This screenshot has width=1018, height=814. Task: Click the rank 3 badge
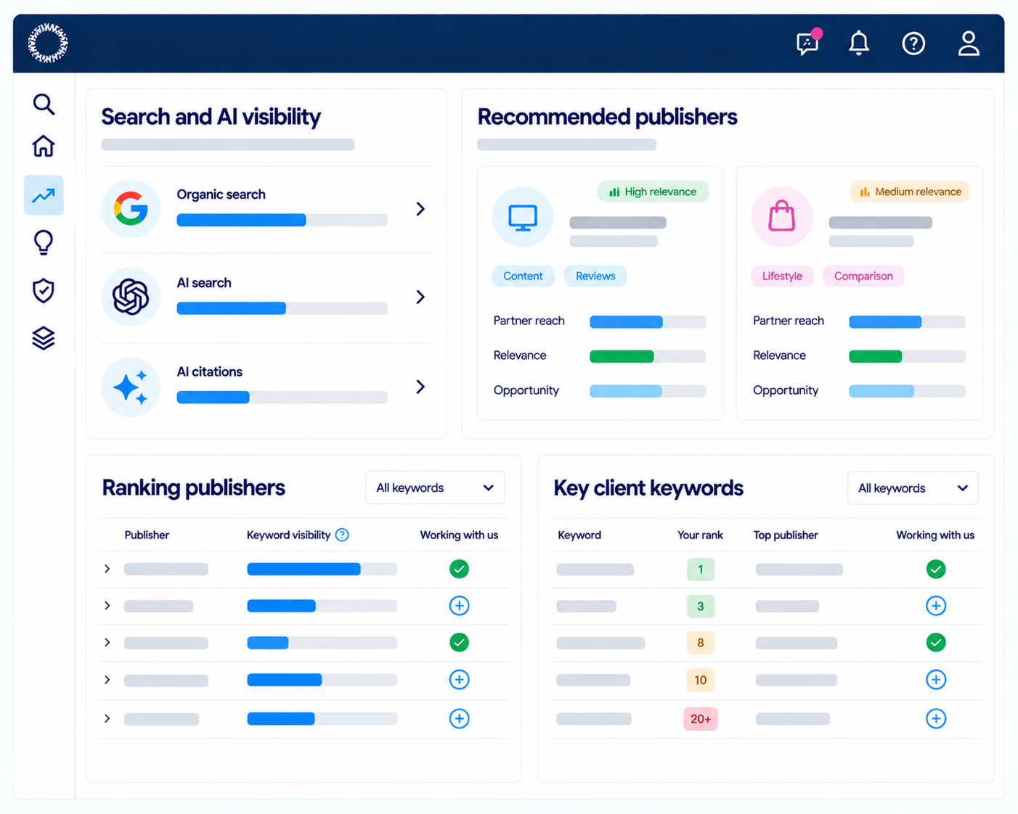pos(701,606)
